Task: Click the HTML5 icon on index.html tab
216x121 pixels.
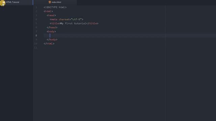Action: click(50, 2)
